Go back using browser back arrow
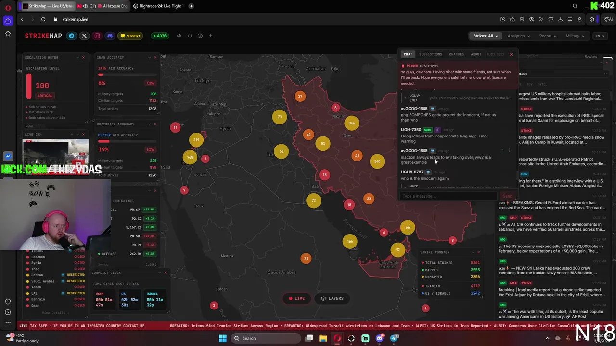The image size is (616, 346). [x=22, y=19]
